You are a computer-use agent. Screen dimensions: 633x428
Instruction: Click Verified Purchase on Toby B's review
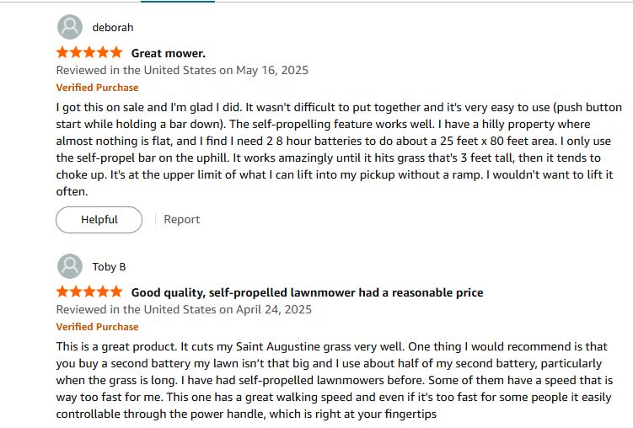point(97,327)
